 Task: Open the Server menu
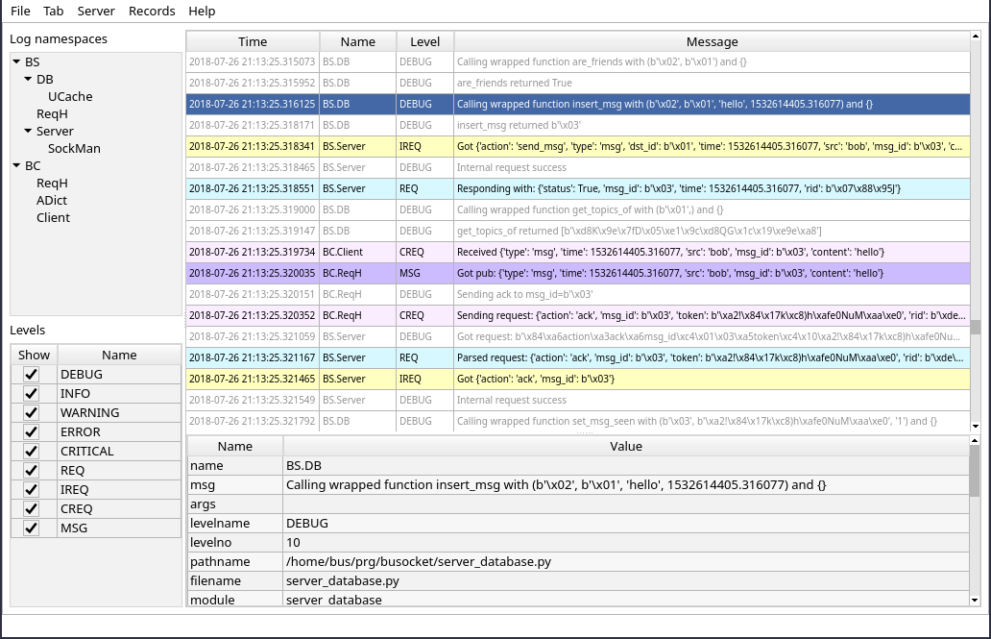[96, 12]
